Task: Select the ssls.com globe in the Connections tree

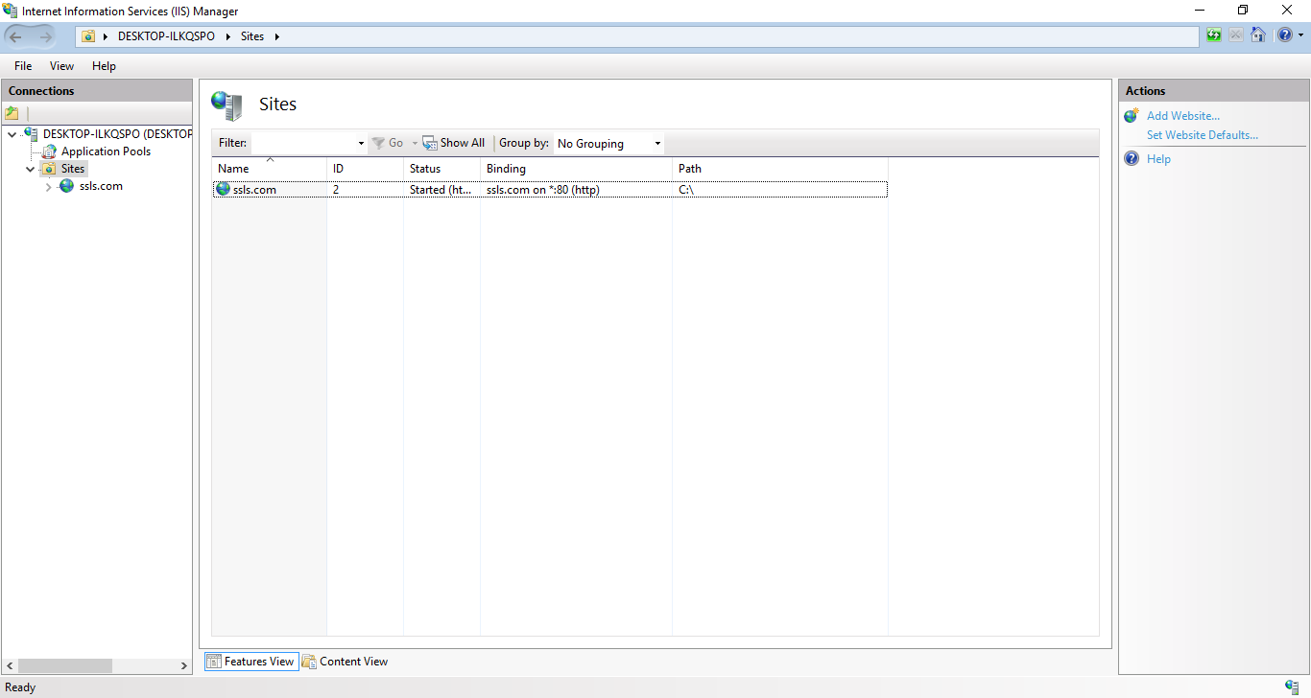Action: point(67,186)
